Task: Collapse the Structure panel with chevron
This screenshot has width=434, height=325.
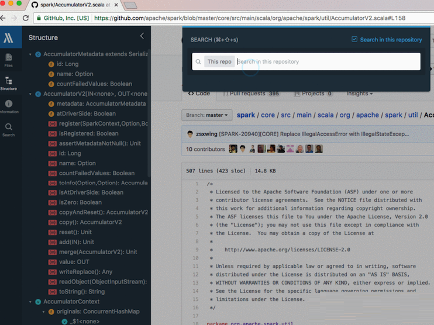Action: [142, 36]
